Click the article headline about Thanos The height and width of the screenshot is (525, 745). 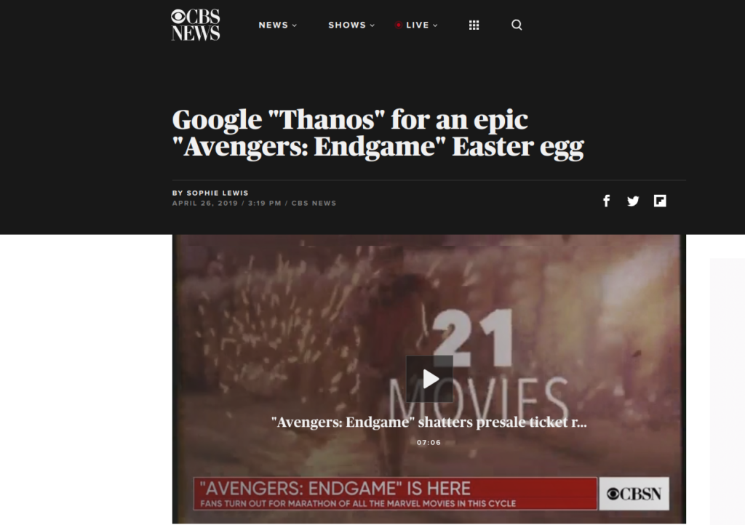(x=378, y=133)
